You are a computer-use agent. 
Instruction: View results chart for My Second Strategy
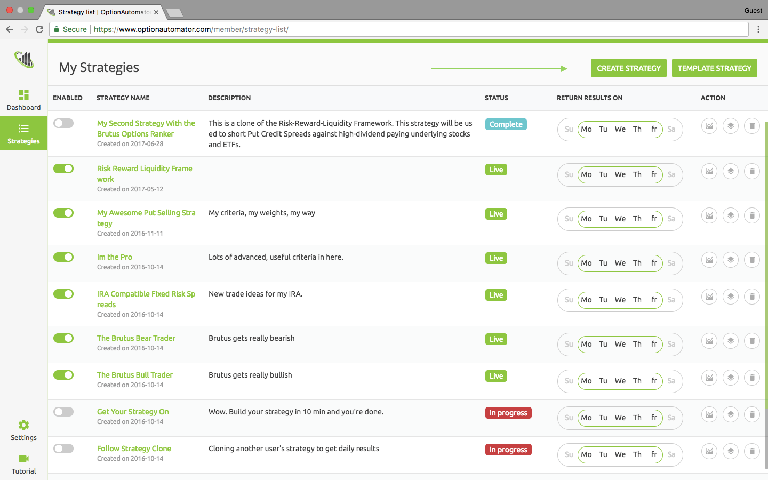[x=709, y=126]
